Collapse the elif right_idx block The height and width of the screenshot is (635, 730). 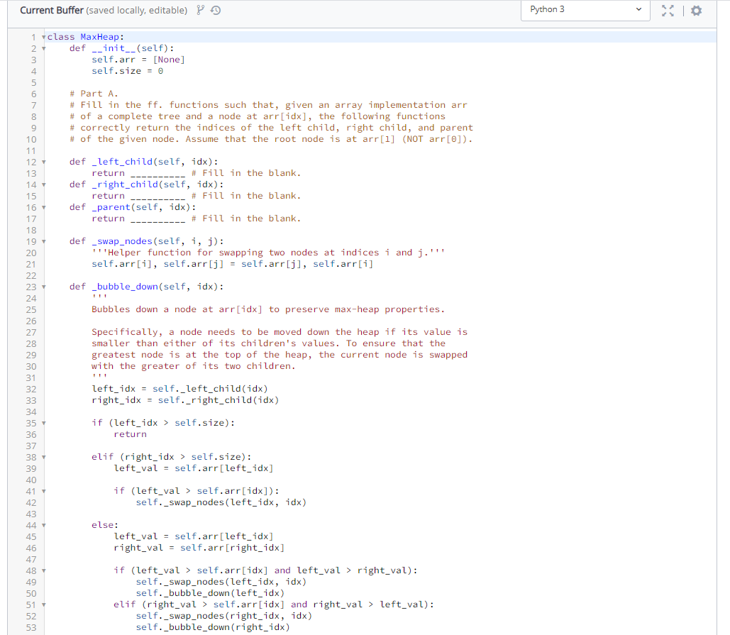click(44, 456)
